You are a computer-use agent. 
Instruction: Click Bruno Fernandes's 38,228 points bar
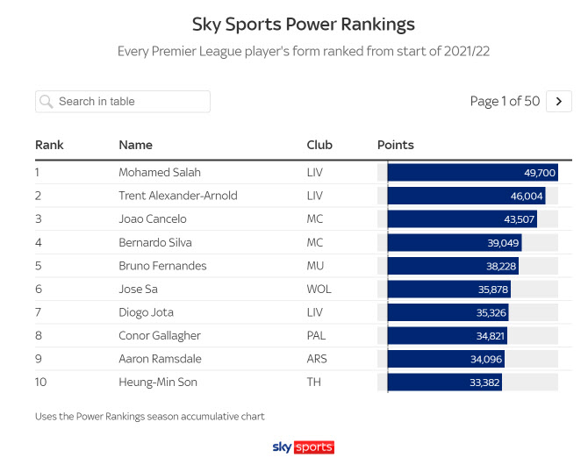pyautogui.click(x=453, y=266)
